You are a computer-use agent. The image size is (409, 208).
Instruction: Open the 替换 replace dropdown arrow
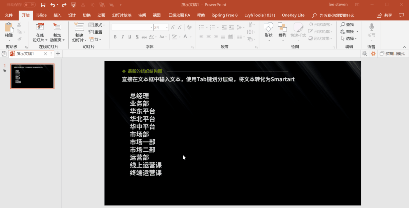[357, 32]
